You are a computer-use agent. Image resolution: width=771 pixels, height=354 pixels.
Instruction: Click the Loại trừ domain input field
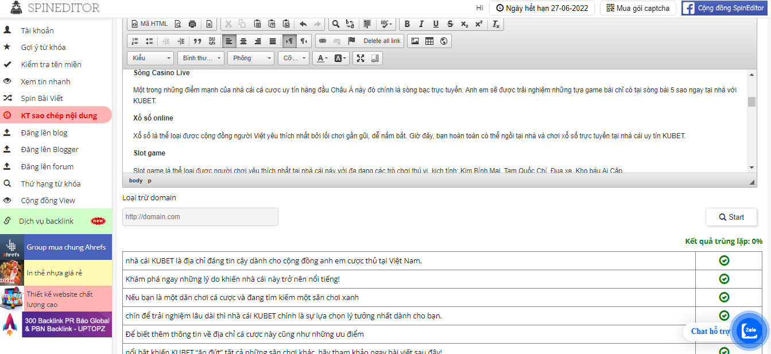[200, 217]
